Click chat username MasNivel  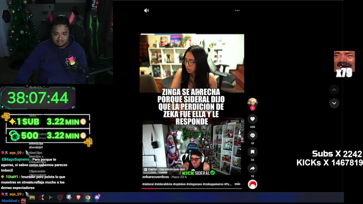coord(9,201)
